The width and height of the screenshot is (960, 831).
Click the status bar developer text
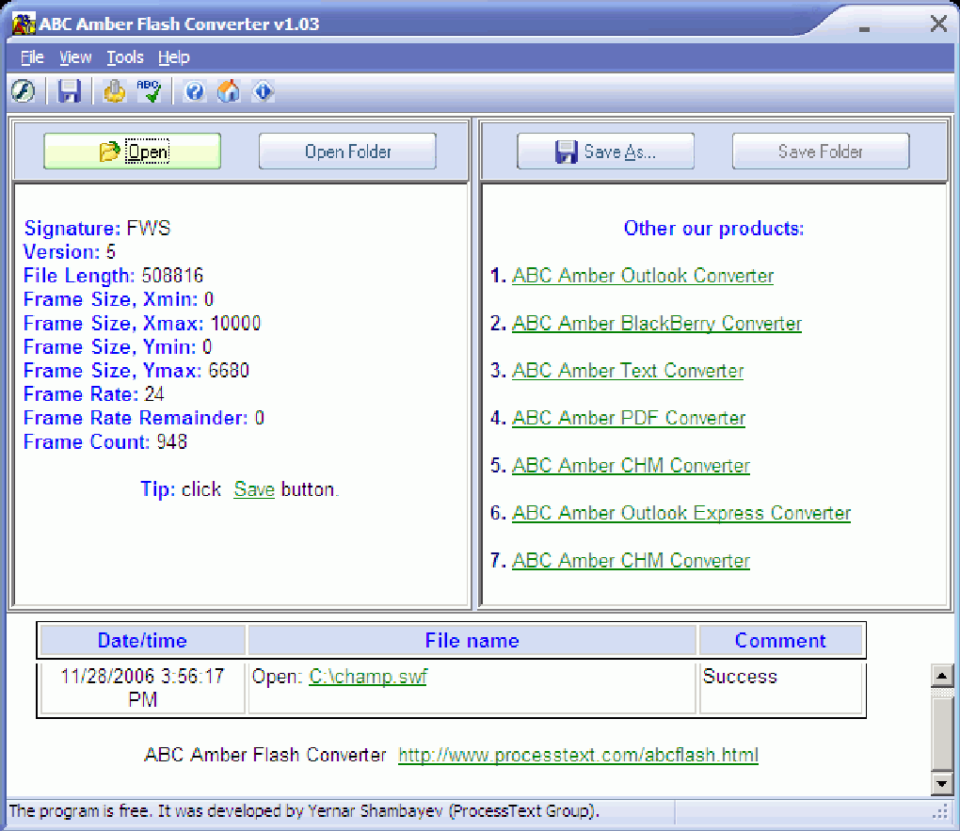pos(304,811)
